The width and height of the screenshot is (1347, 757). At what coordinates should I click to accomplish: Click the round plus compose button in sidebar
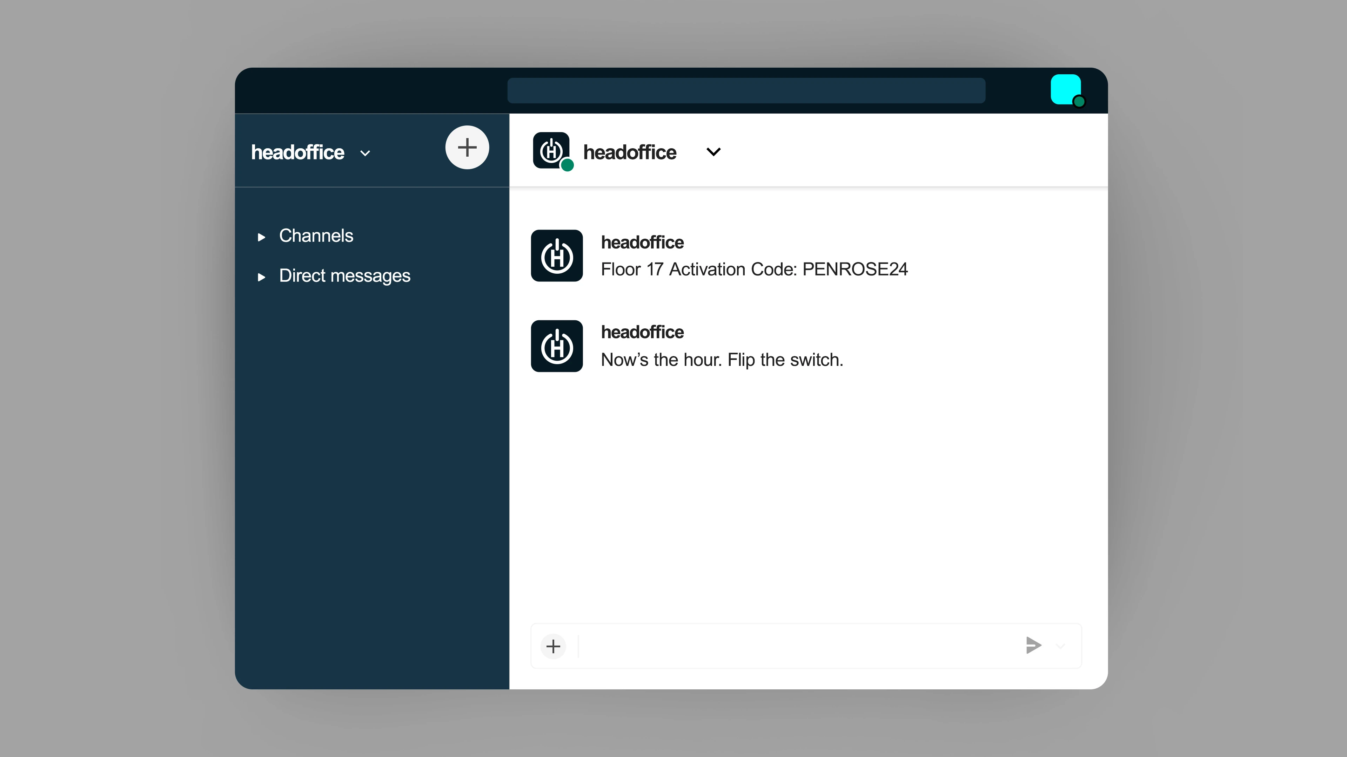point(467,147)
